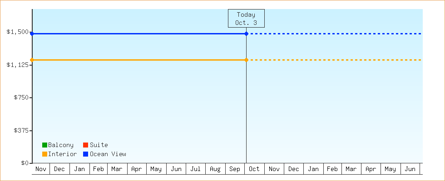Click the $750 axis label
Viewport: 445px width, 181px height.
pos(20,98)
